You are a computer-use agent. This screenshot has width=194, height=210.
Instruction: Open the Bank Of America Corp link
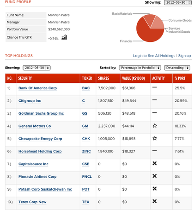(37, 88)
